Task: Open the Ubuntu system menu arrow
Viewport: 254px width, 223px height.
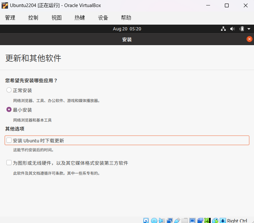Action: (x=249, y=29)
